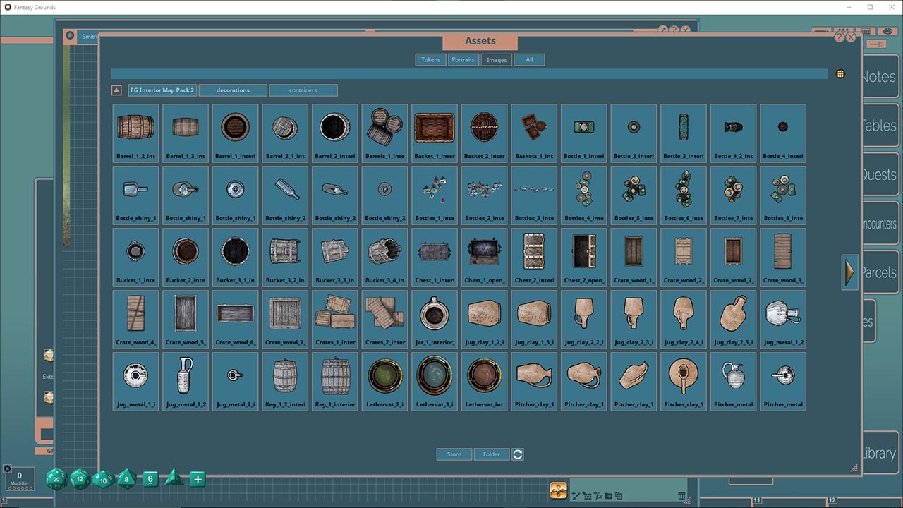Click the trash can icon in the bottom toolbar

[682, 496]
